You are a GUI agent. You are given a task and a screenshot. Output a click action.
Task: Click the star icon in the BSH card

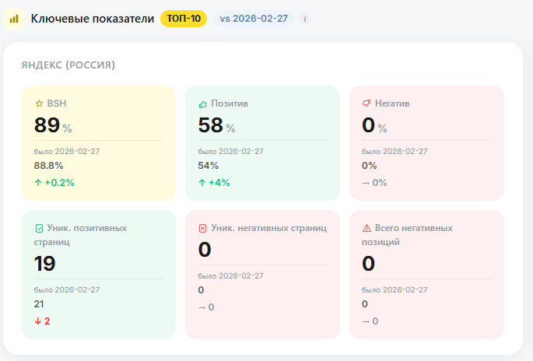click(x=39, y=103)
